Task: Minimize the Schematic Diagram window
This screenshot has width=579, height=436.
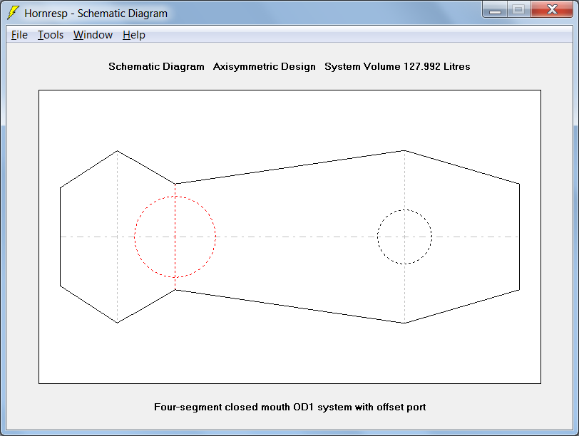Action: click(x=495, y=9)
